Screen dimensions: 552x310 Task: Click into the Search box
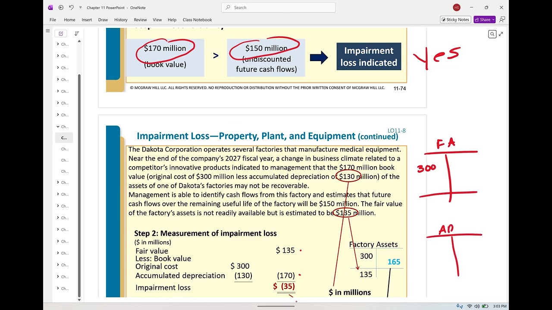pyautogui.click(x=278, y=7)
